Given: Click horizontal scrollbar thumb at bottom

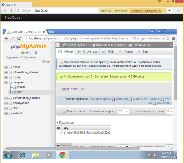Looking at the screenshot, I should [73, 149].
